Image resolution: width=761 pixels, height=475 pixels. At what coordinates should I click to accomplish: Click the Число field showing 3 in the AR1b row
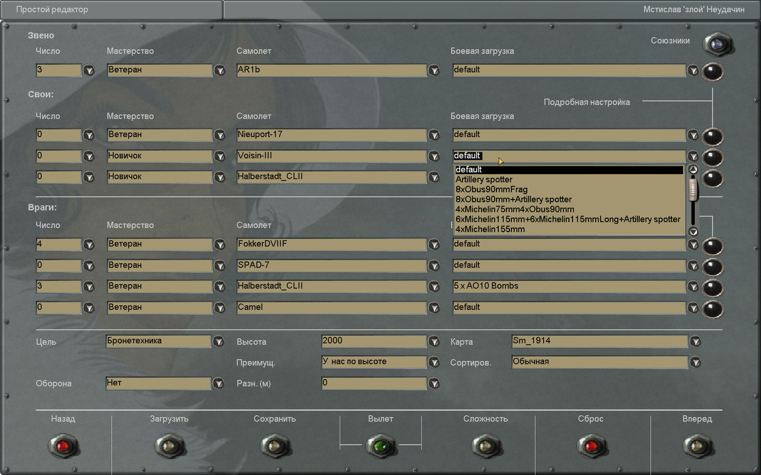point(59,70)
